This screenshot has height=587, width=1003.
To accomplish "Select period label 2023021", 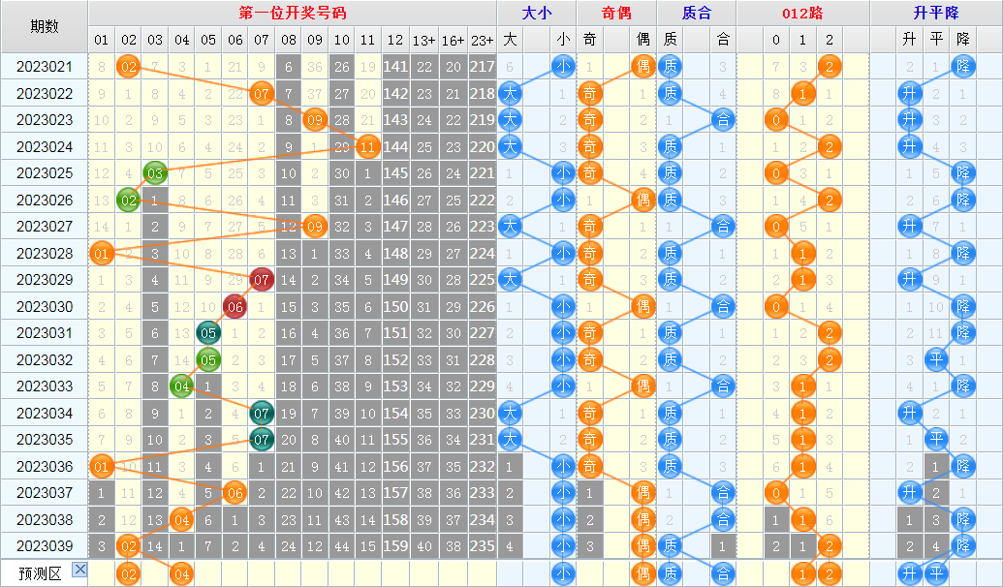I will pyautogui.click(x=45, y=67).
